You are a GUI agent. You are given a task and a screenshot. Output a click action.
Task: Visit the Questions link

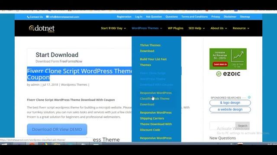(x=171, y=17)
